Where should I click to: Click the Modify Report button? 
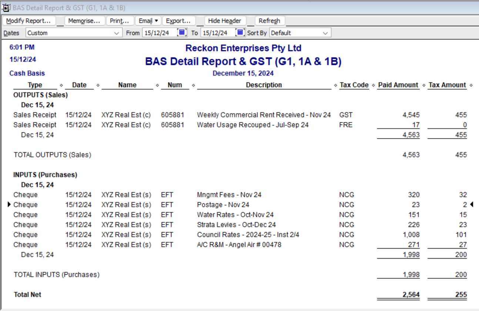point(29,21)
